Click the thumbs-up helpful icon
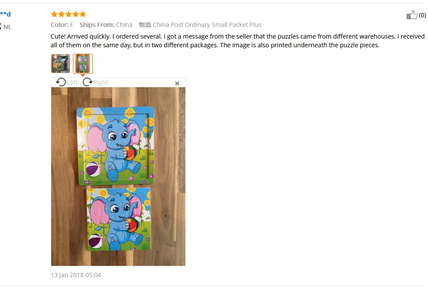 point(412,15)
